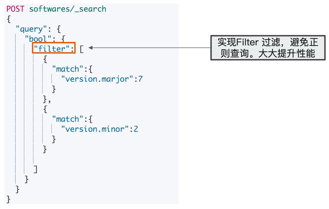Click the opening square bracket after filter
The height and width of the screenshot is (209, 329).
[x=81, y=49]
